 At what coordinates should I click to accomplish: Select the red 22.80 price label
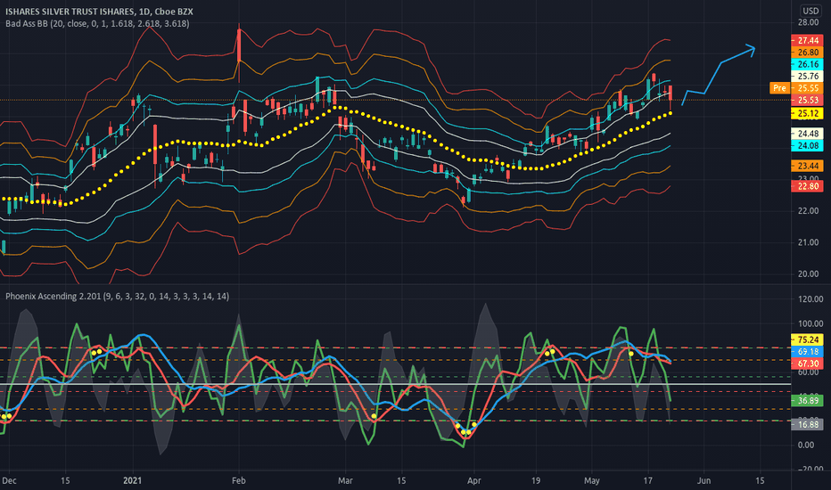pos(807,186)
